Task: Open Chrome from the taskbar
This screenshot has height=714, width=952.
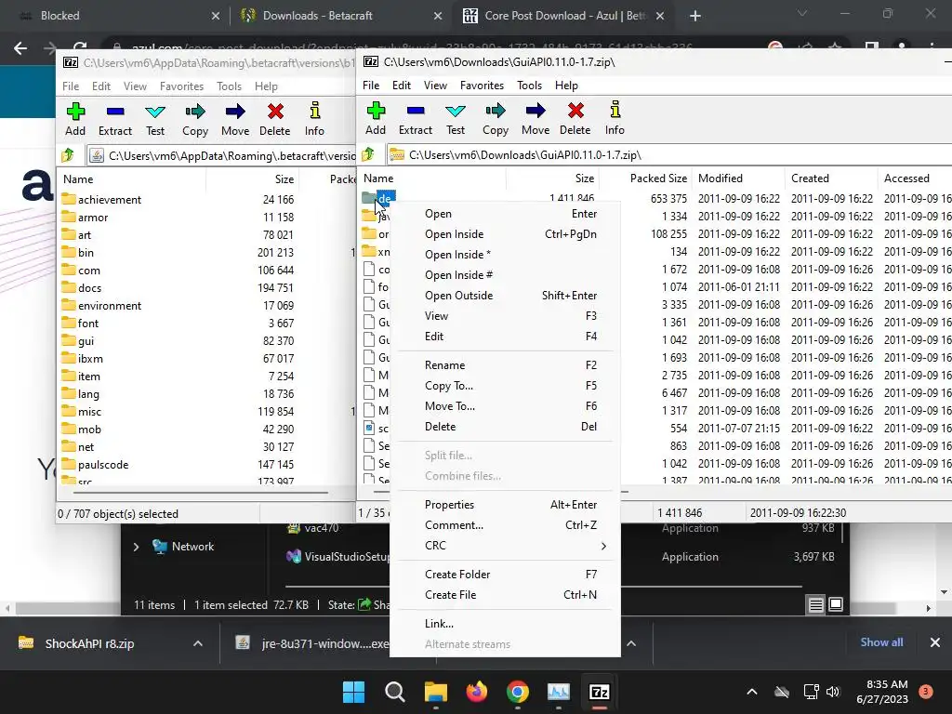Action: click(517, 692)
